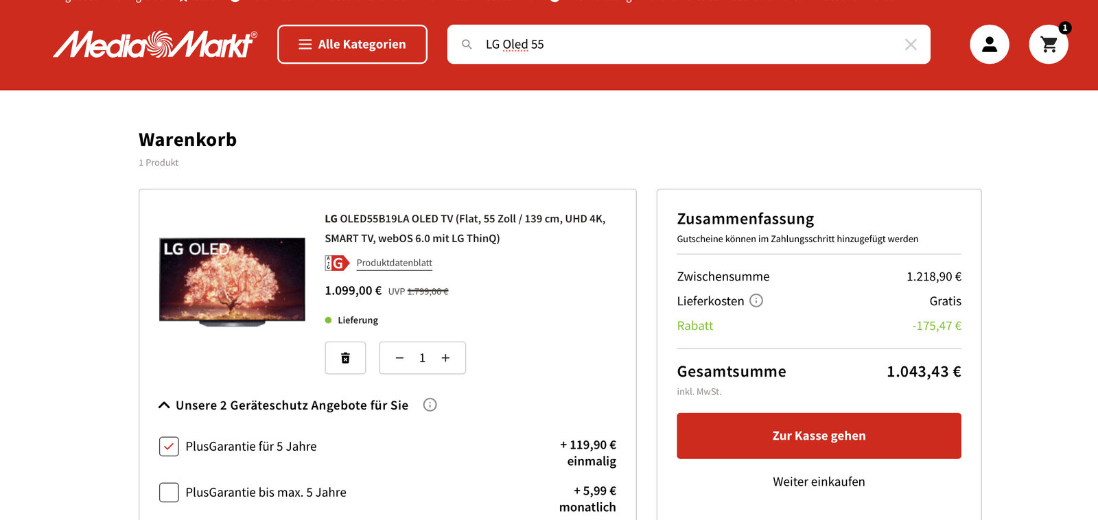Click the Rabatt amount -175,47 €

[x=937, y=326]
